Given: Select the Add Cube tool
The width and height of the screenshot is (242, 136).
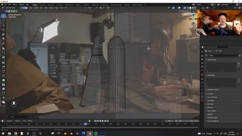Looking at the screenshot, I should (3, 53).
